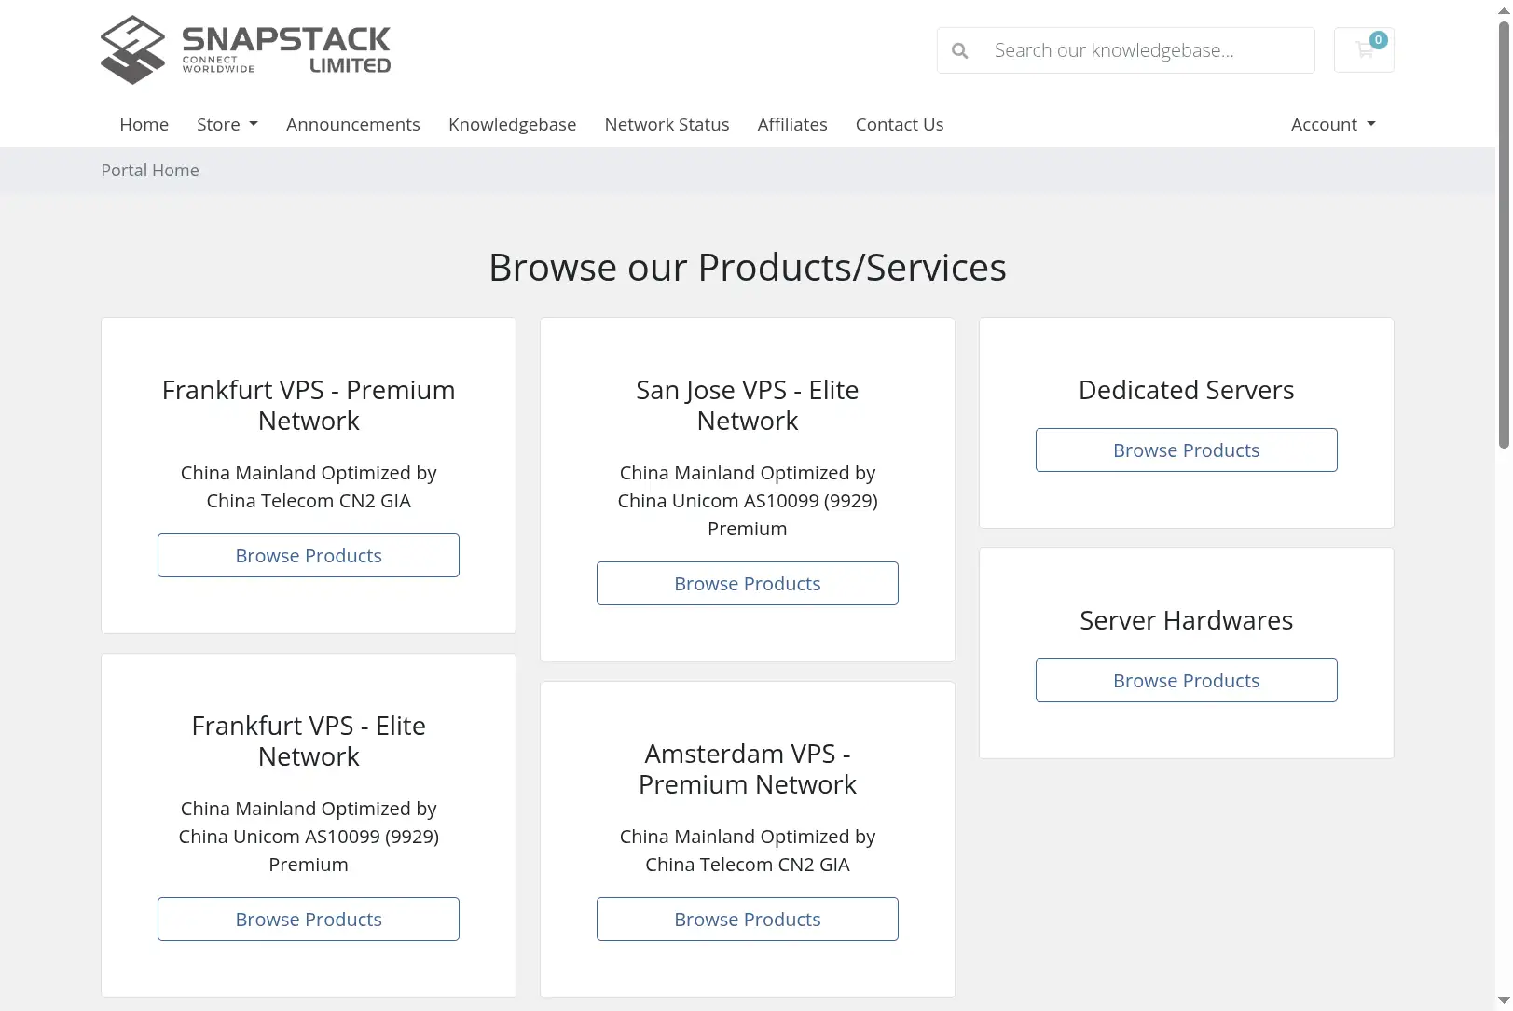Browse Products for Amsterdam VPS Premium Network
This screenshot has width=1513, height=1011.
click(x=748, y=919)
